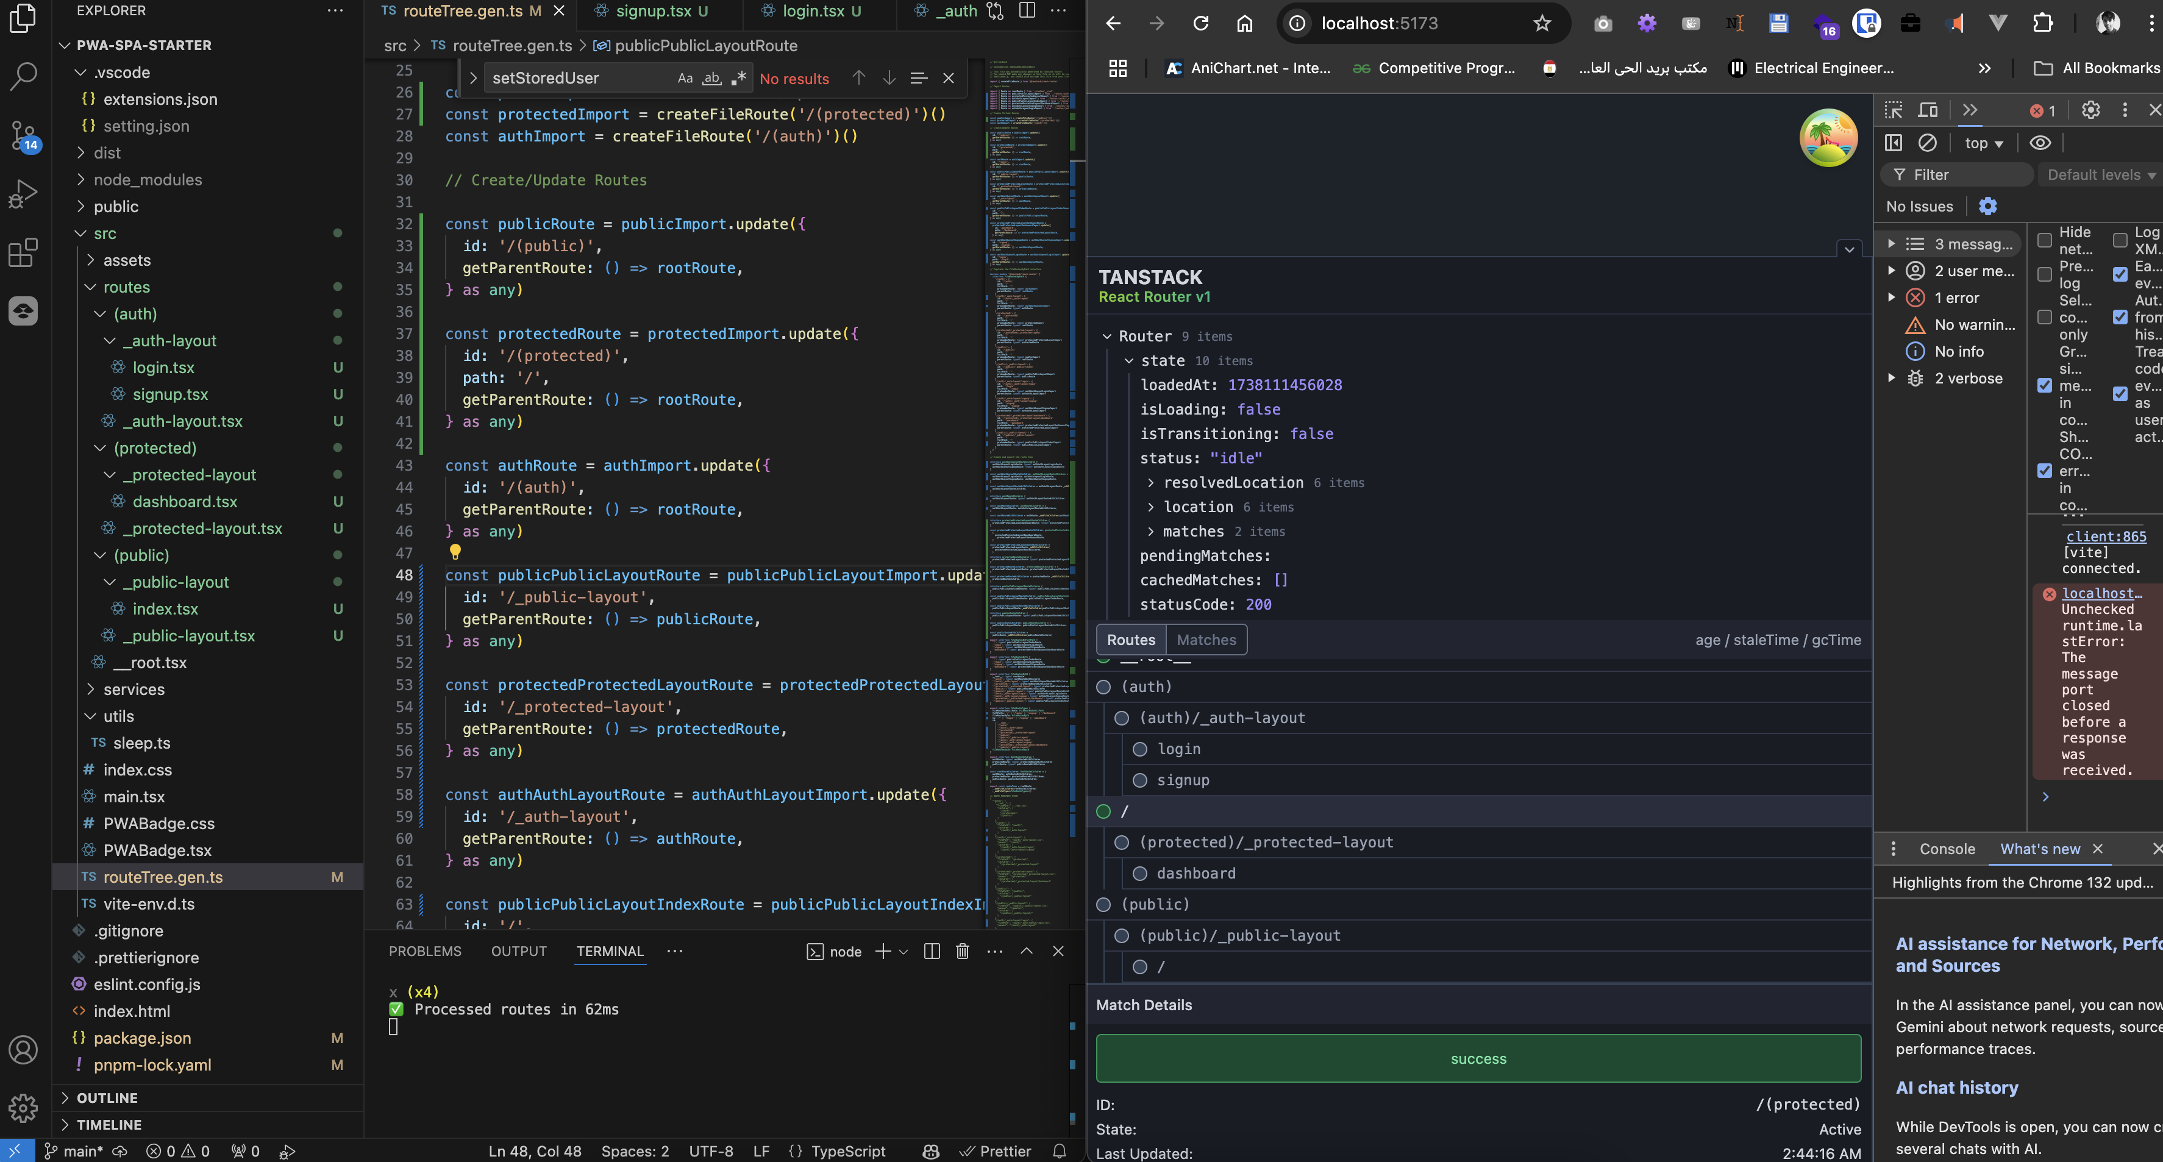2163x1162 pixels.
Task: Open Manage gear in activity bar
Action: 23,1107
